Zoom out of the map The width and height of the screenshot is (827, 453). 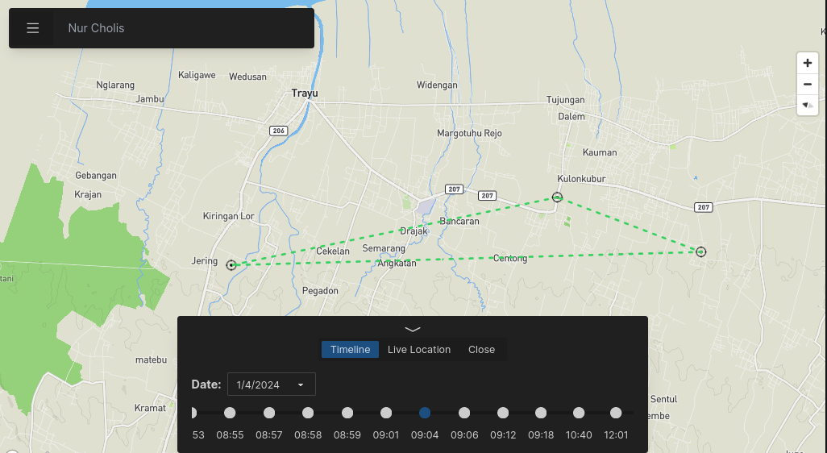(807, 85)
